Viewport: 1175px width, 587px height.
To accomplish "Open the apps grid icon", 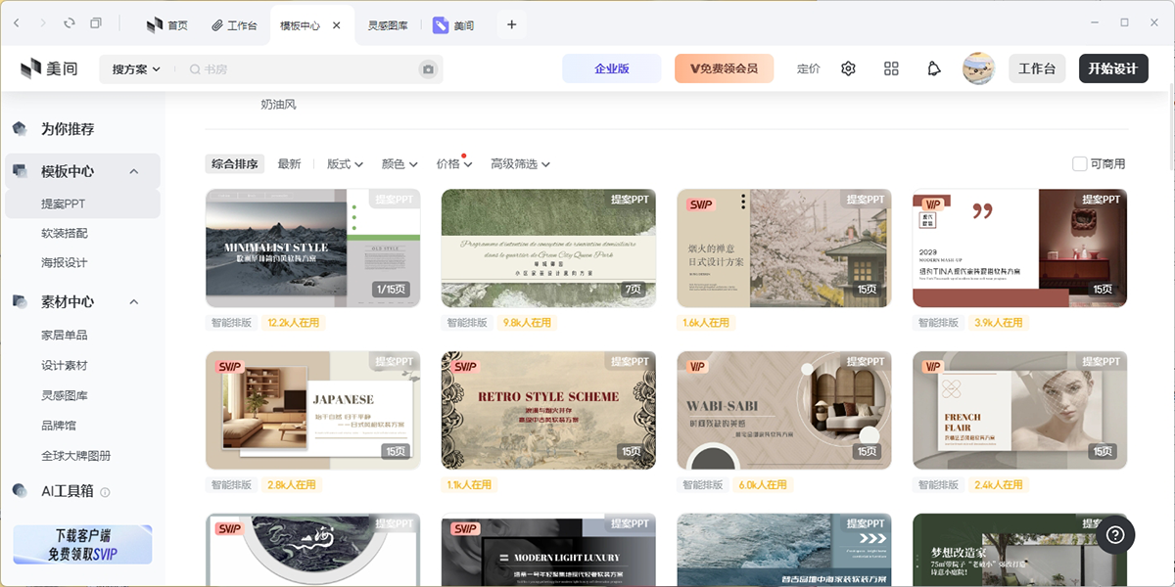I will pyautogui.click(x=891, y=68).
